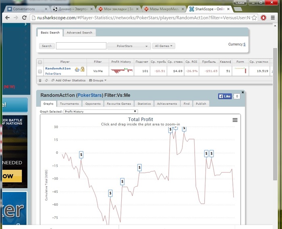Click the Facebook Like button
Viewport: 282px width, 229px height.
coord(225,96)
